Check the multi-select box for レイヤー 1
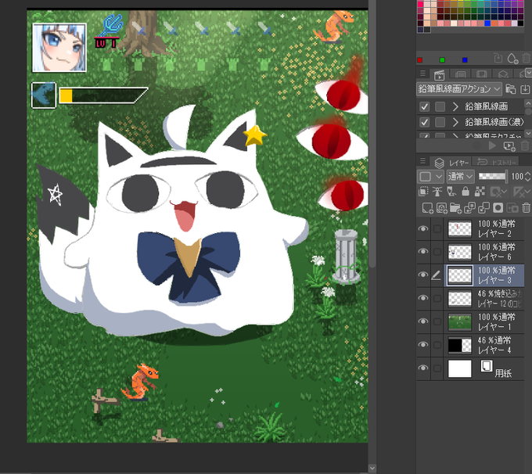 pyautogui.click(x=437, y=321)
